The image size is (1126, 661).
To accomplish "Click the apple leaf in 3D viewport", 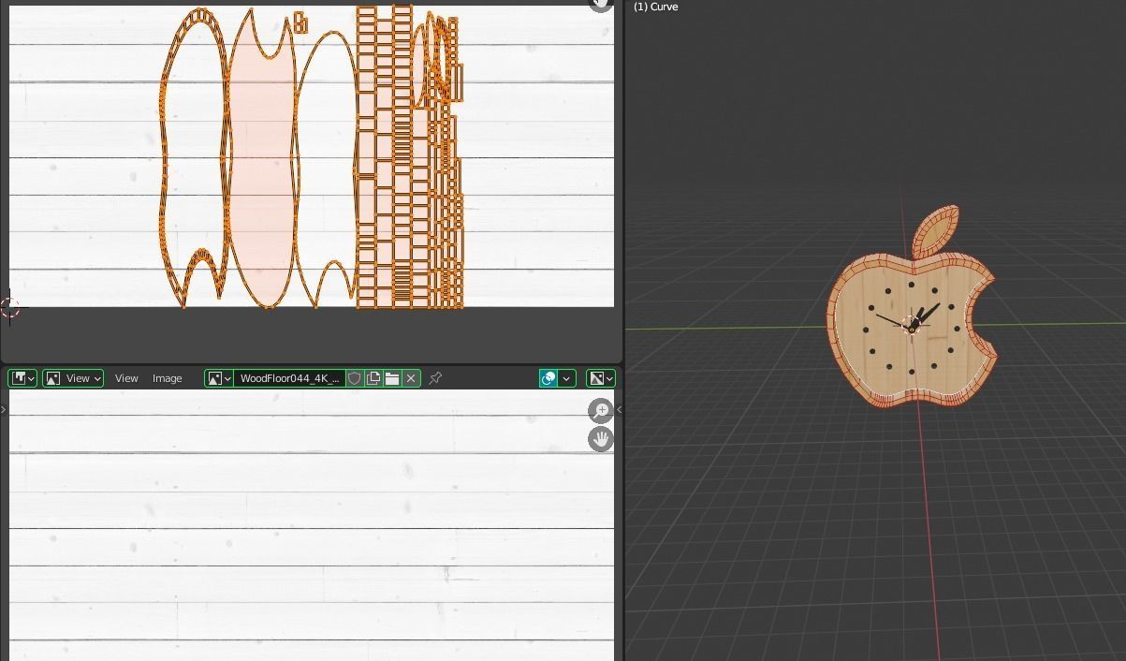I will [935, 231].
